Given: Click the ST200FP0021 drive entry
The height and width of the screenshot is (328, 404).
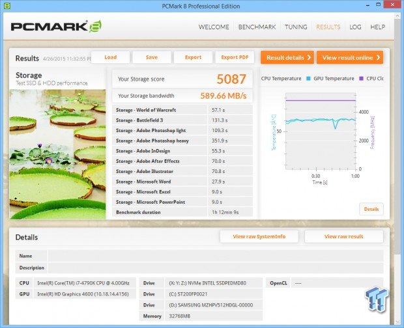Looking at the screenshot, I should click(x=188, y=294).
